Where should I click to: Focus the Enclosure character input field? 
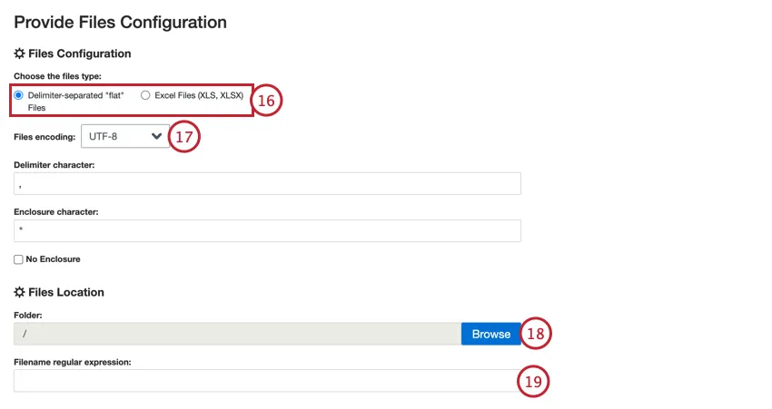tap(267, 230)
